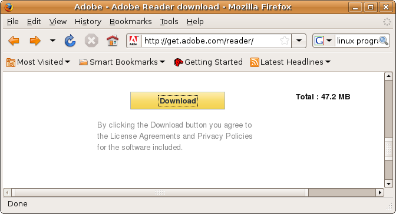Screen dimensions: 396x214
Task: Click the yellow Download button
Action: point(177,101)
